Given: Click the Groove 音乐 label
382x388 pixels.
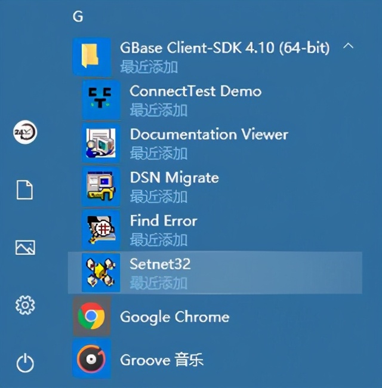Looking at the screenshot, I should click(x=162, y=360).
